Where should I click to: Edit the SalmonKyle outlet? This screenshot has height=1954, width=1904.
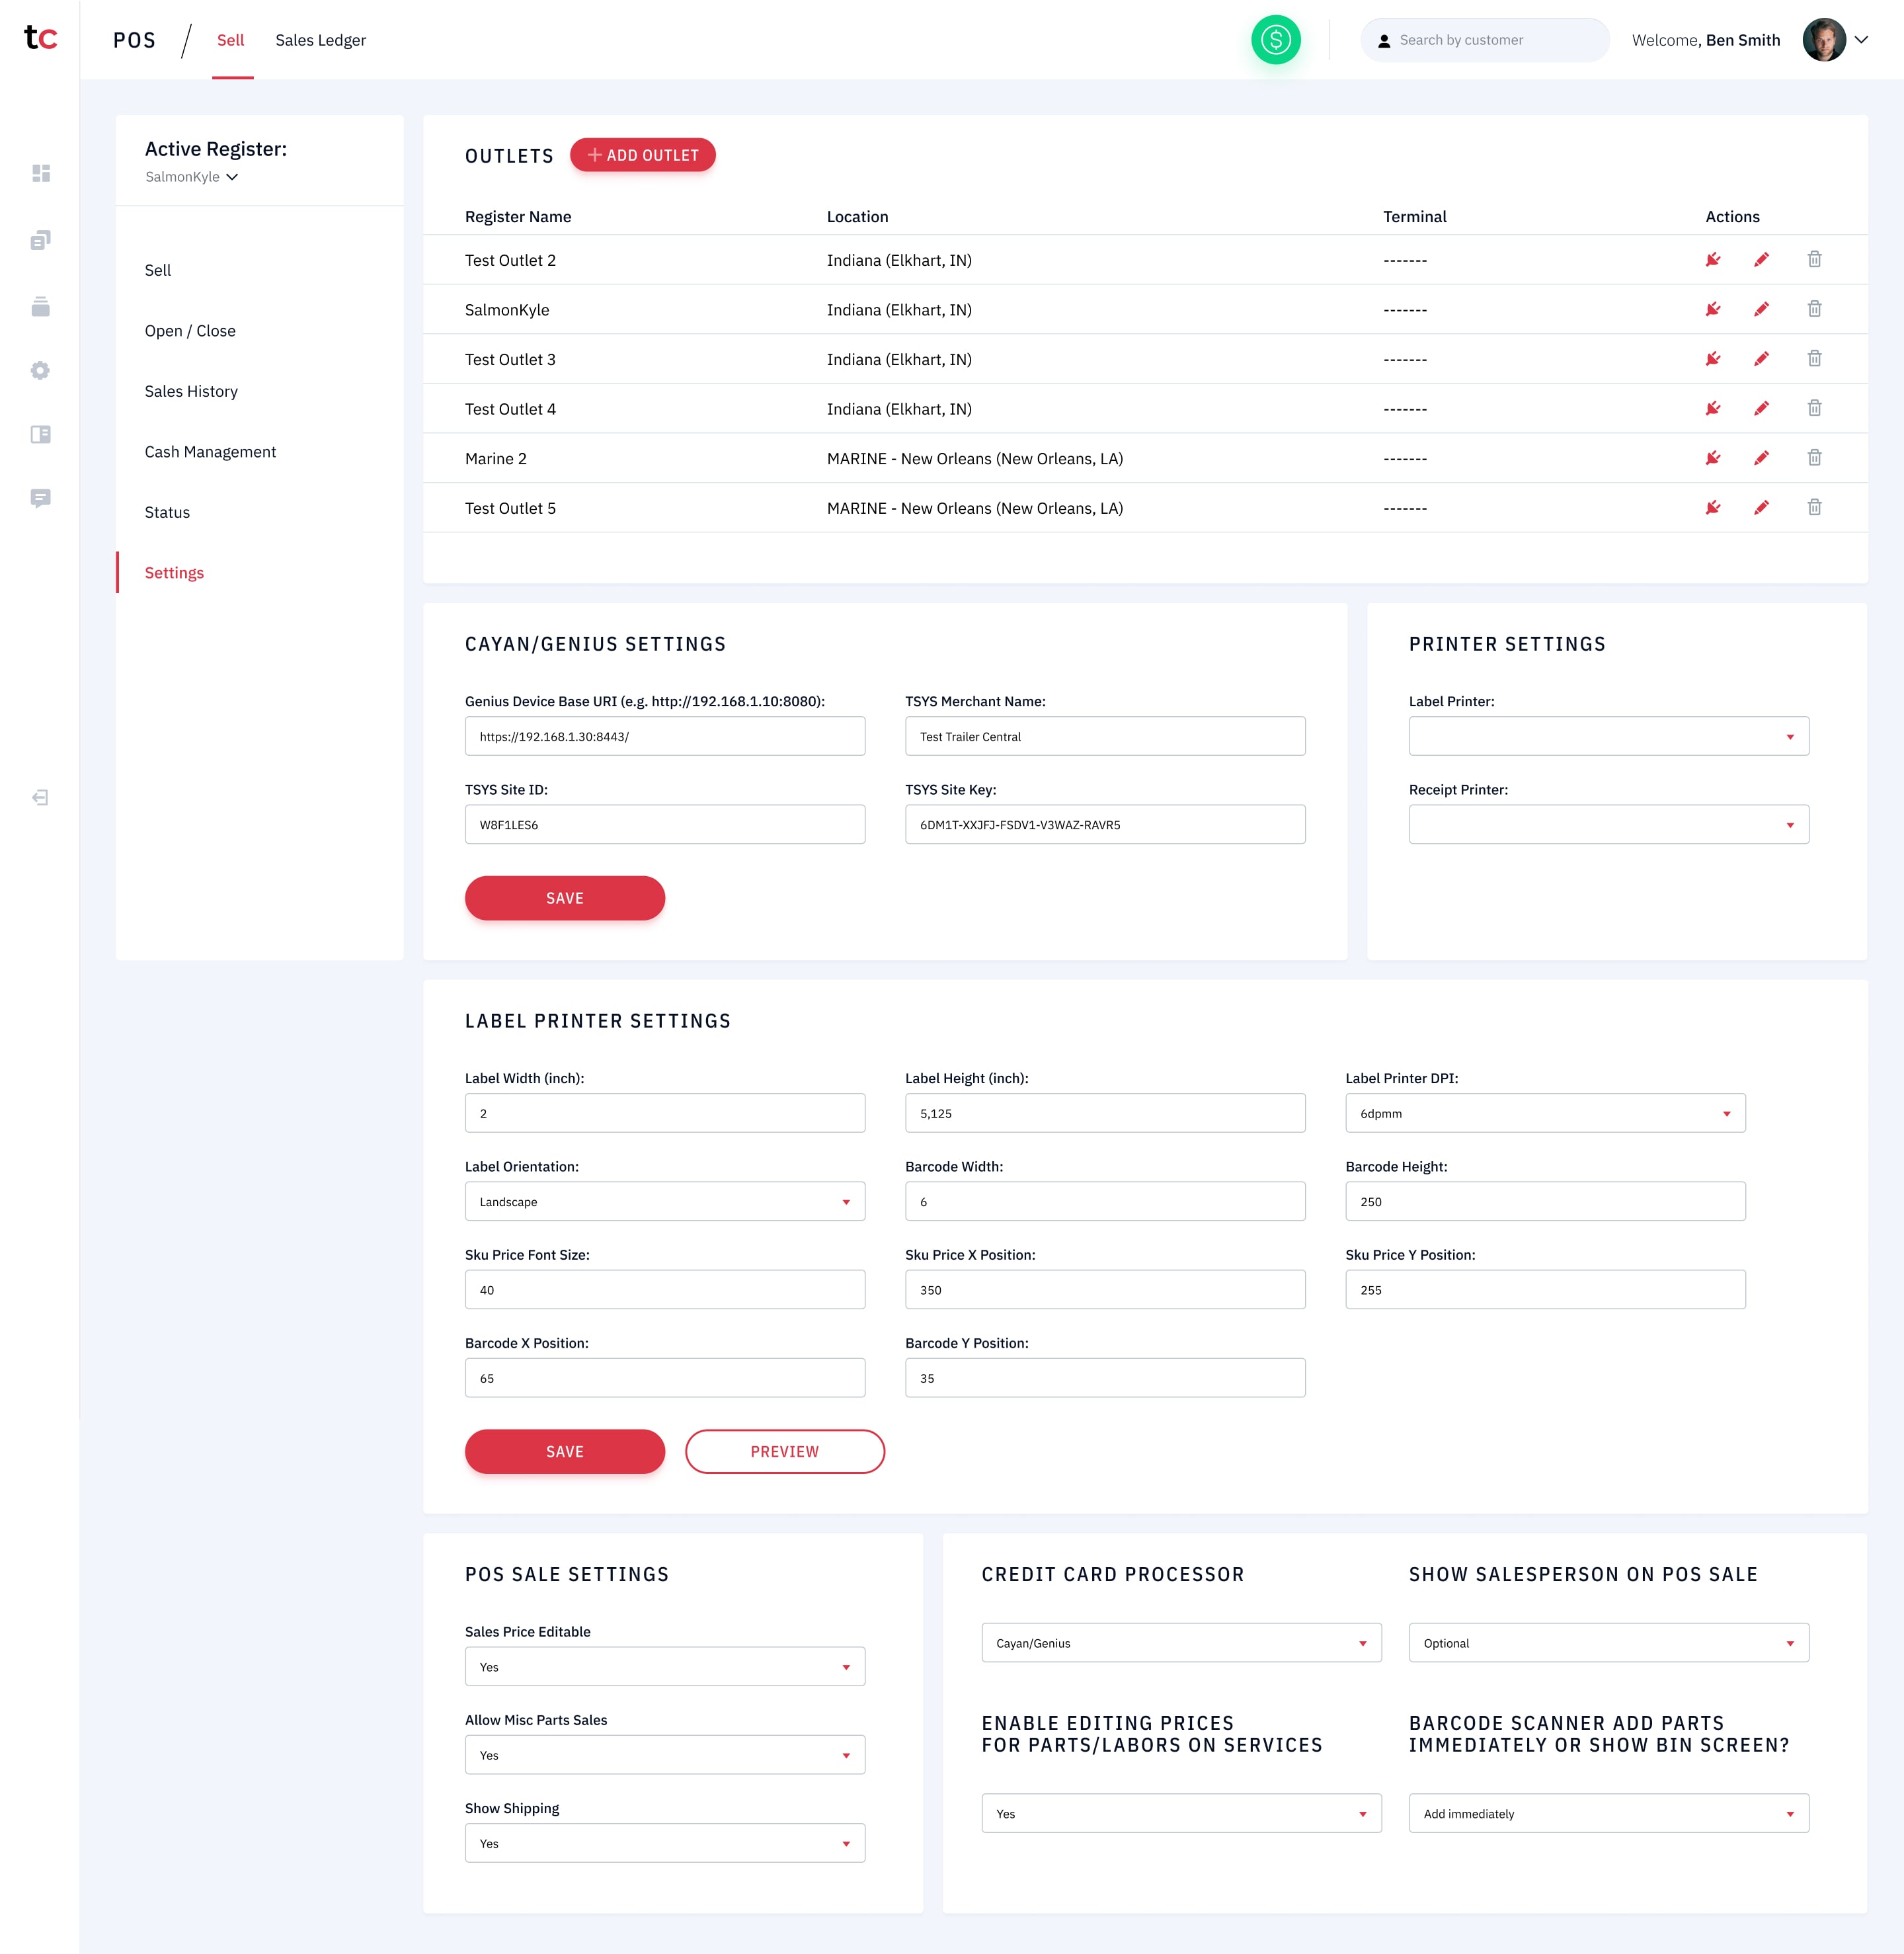point(1761,309)
